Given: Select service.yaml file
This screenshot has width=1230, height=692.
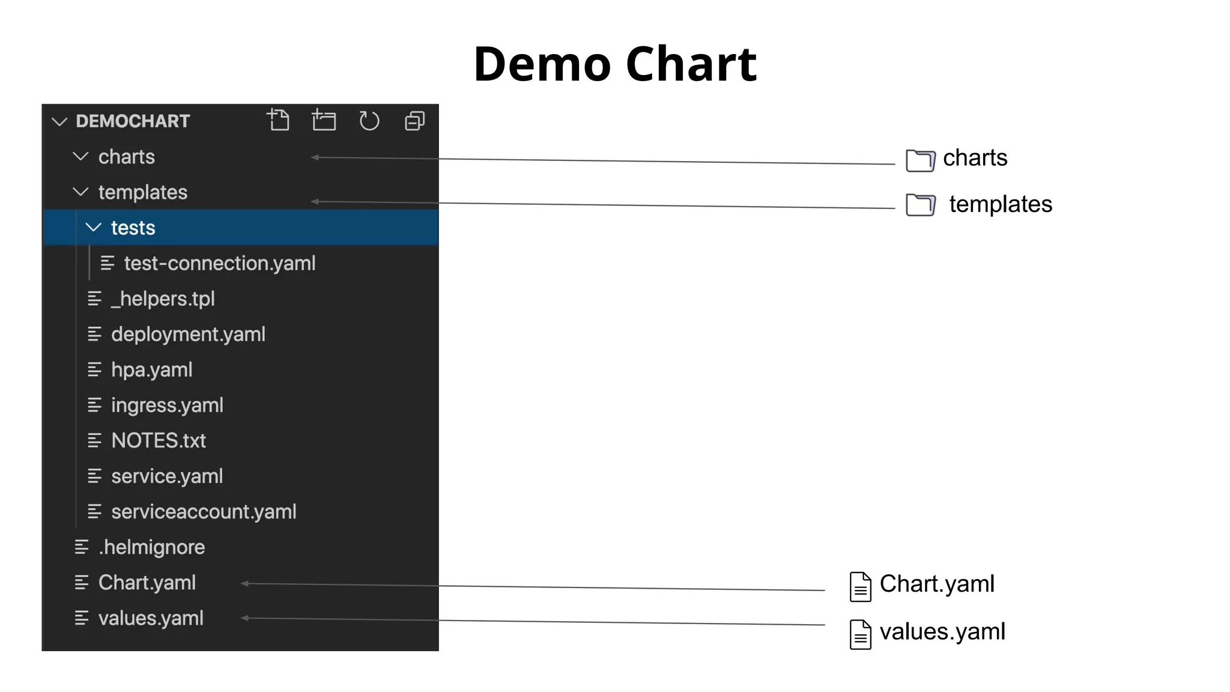Looking at the screenshot, I should 167,476.
